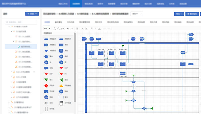The height and width of the screenshot is (114, 201).
Task: Click the line color pencil icon in the toolbar
Action: coord(99,28)
